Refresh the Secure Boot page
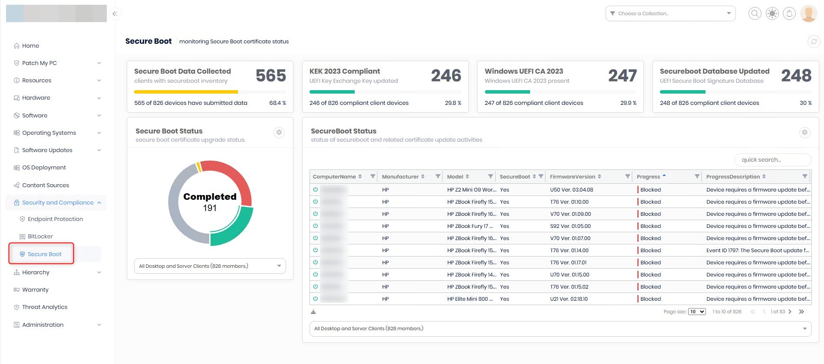This screenshot has width=824, height=364. (814, 42)
